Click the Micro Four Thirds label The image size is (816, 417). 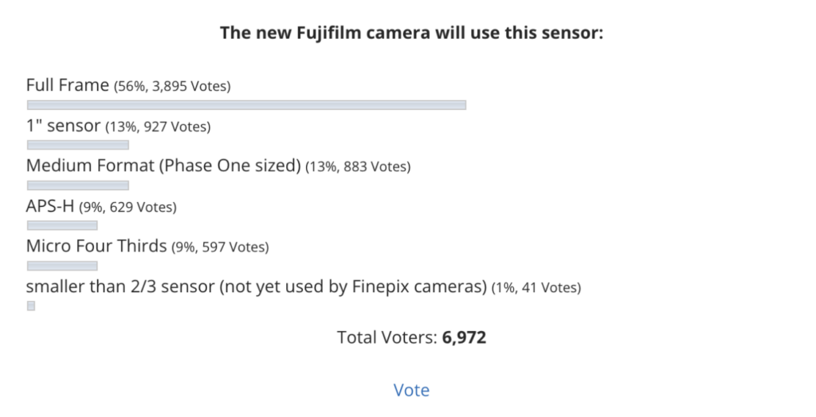(96, 246)
